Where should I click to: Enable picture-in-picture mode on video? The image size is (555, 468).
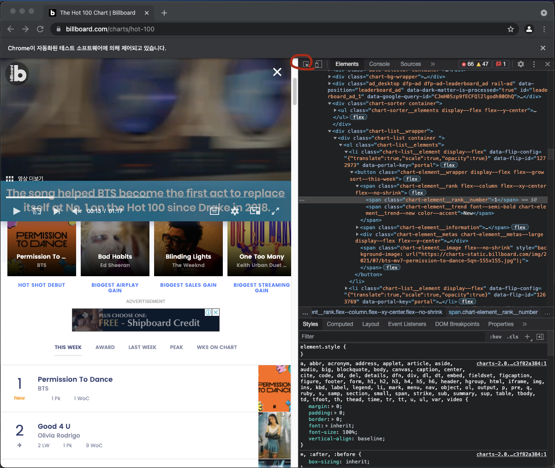tap(255, 211)
